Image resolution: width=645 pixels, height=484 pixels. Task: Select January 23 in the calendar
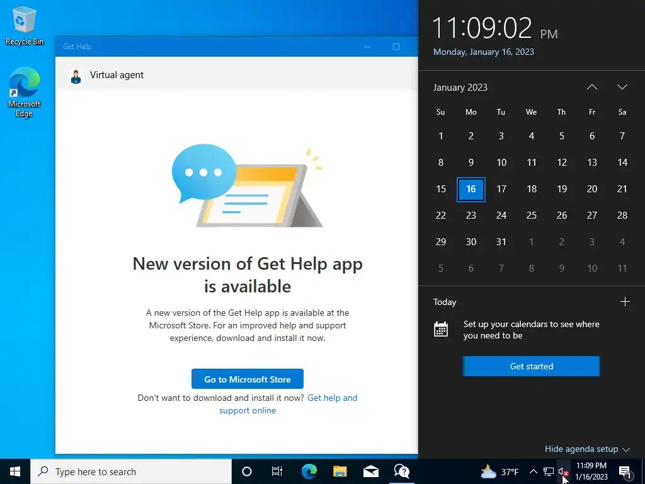[x=471, y=216]
